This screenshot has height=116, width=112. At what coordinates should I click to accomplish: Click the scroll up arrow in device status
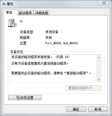99,57
